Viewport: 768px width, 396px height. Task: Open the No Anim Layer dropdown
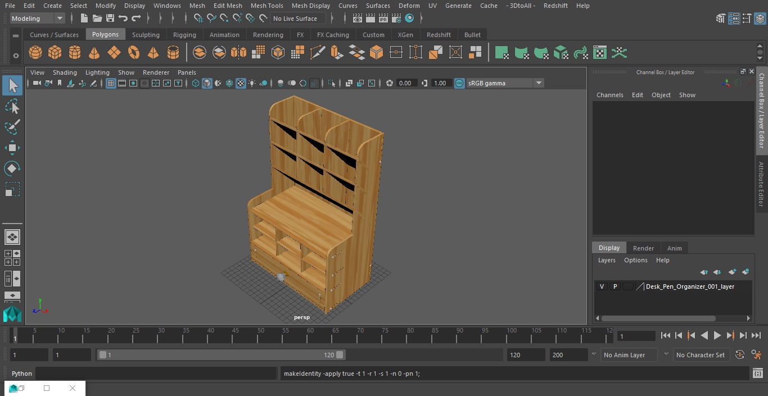click(x=630, y=355)
